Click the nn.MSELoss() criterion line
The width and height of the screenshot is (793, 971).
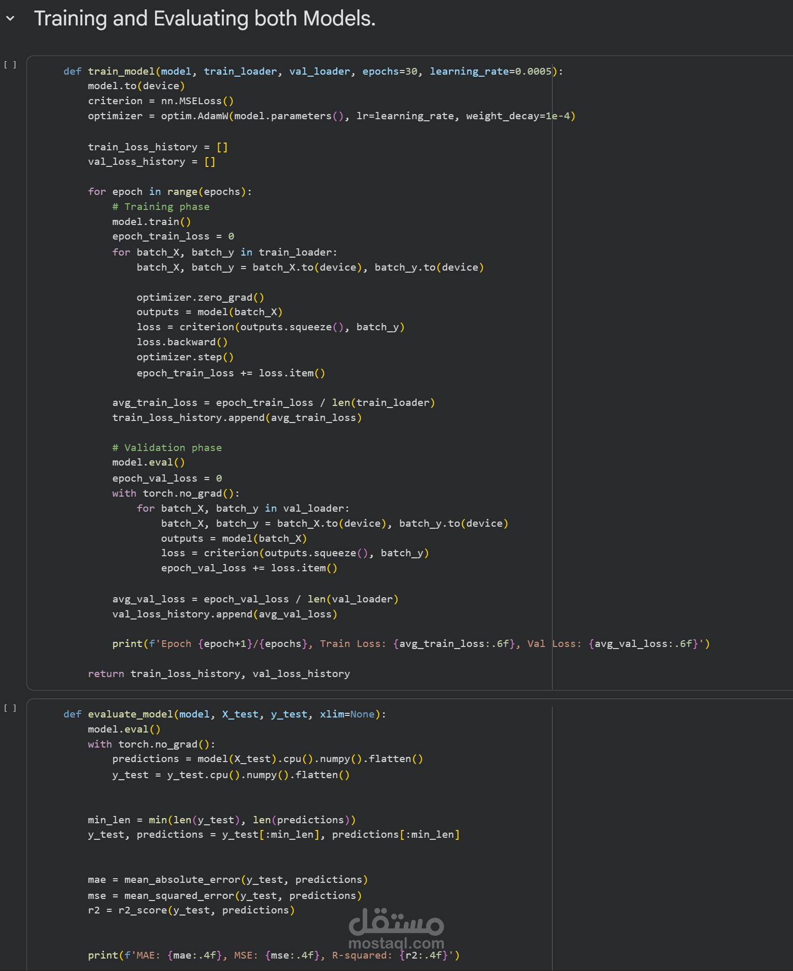(161, 101)
